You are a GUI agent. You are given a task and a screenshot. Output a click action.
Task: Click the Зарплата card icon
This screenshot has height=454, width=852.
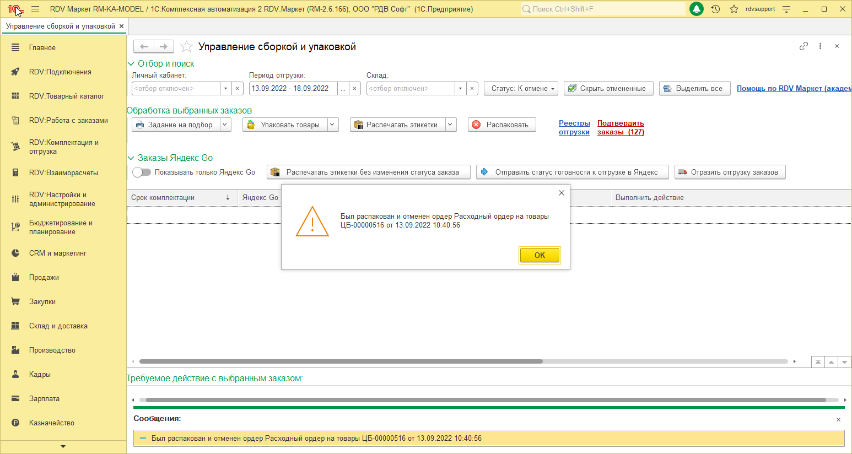tap(15, 399)
